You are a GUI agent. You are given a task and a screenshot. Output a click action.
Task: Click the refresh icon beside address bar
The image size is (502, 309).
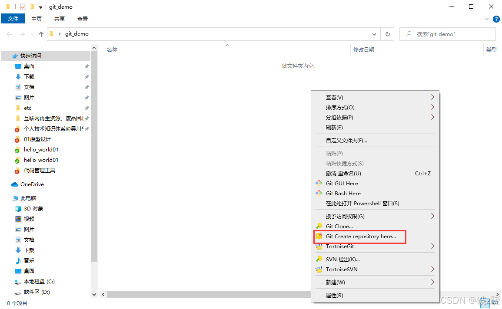click(387, 34)
